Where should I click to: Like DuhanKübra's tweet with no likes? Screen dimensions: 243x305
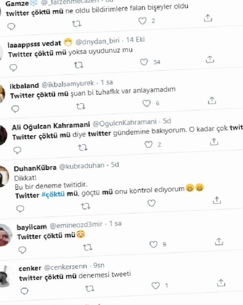(151, 203)
